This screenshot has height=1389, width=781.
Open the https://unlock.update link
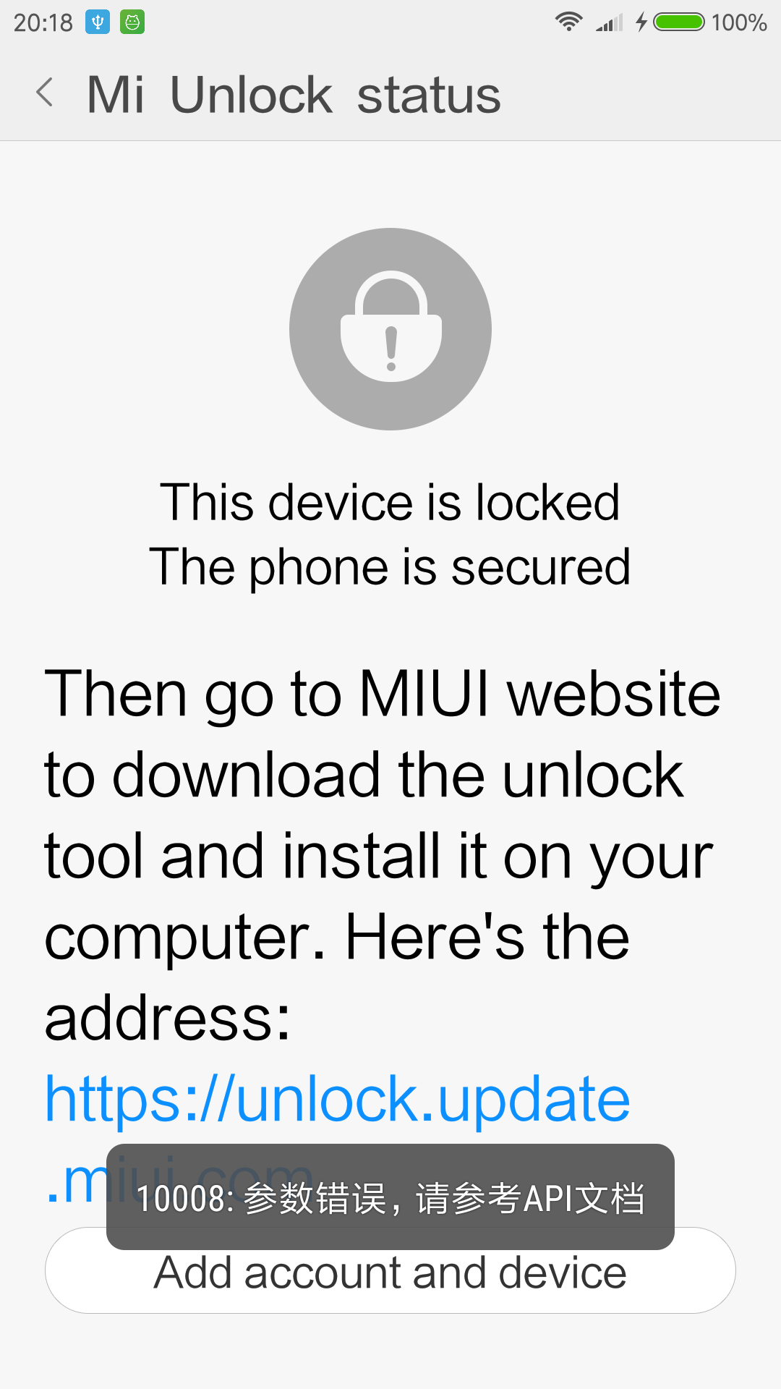[x=337, y=1099]
